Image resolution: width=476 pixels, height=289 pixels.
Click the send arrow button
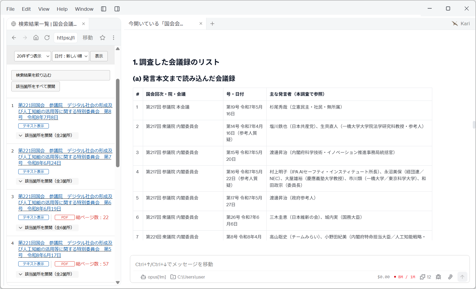coord(462,277)
